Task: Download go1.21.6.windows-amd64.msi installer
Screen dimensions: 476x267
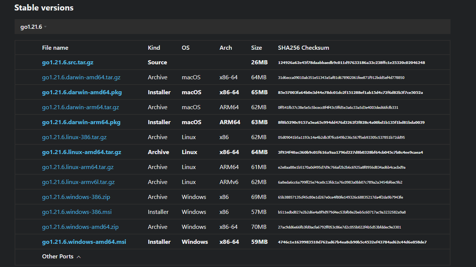Action: (x=84, y=242)
